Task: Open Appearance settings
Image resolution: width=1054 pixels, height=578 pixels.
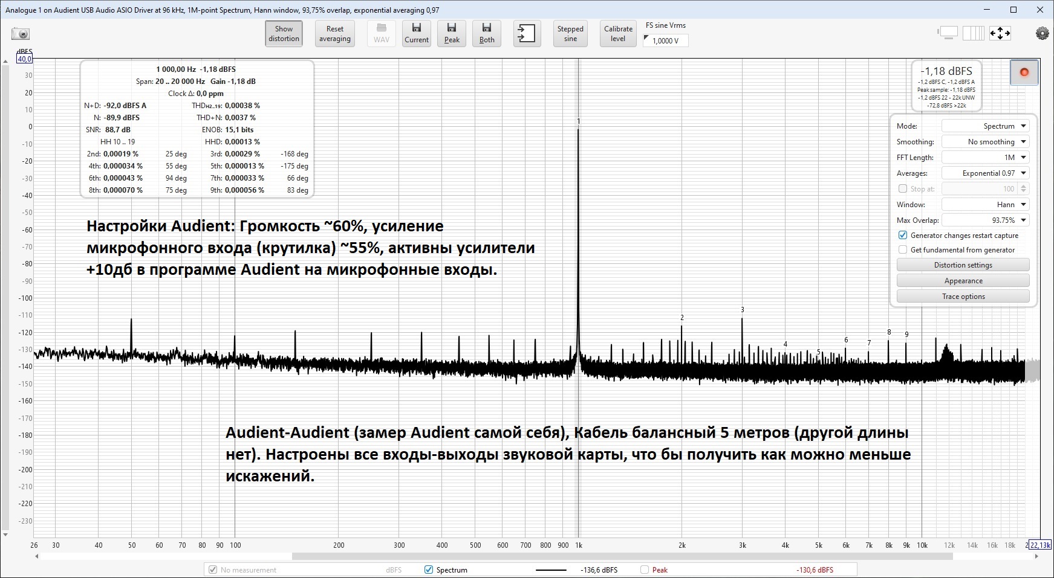Action: point(963,281)
